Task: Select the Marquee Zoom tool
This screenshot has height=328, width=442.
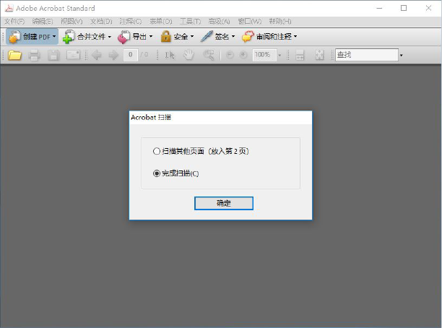Action: [x=209, y=55]
